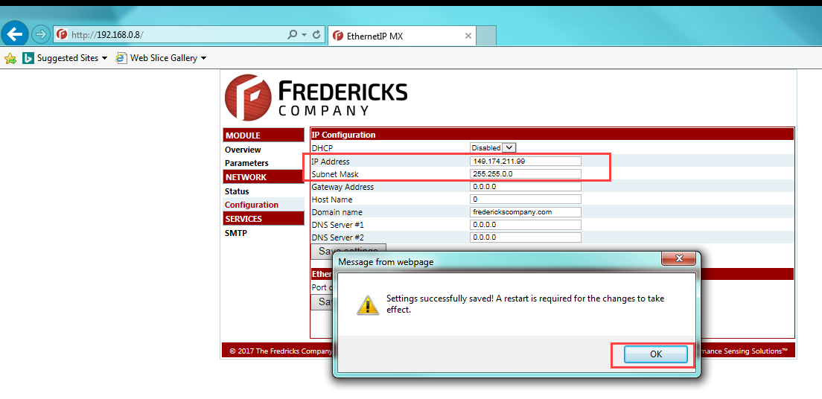
Task: Click the Bing icon beside Suggested Sites
Action: (28, 58)
